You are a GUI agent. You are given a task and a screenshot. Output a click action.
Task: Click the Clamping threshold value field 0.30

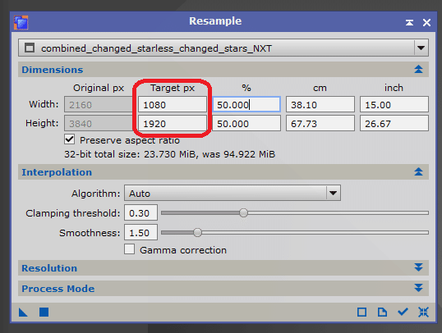[x=140, y=212]
